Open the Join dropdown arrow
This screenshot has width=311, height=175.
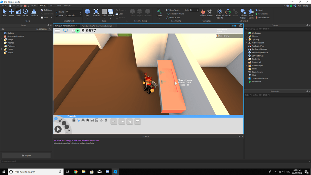coord(51,18)
